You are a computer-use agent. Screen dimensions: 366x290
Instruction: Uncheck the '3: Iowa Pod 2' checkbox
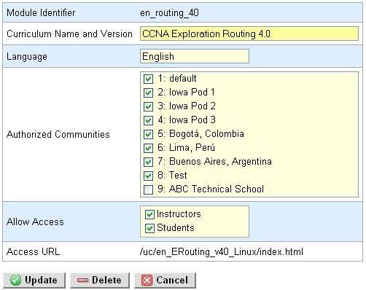(148, 106)
